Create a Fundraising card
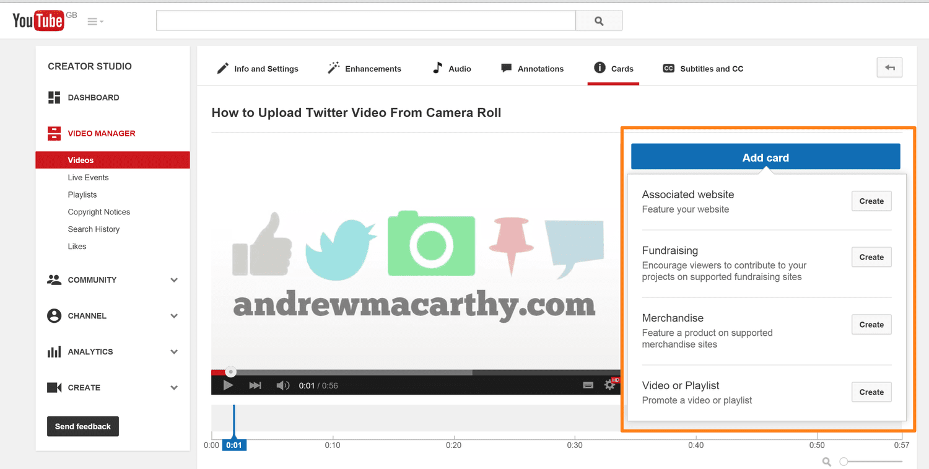This screenshot has height=469, width=929. coord(871,256)
